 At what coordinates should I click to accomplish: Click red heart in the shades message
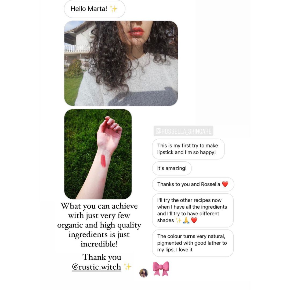[x=194, y=220]
